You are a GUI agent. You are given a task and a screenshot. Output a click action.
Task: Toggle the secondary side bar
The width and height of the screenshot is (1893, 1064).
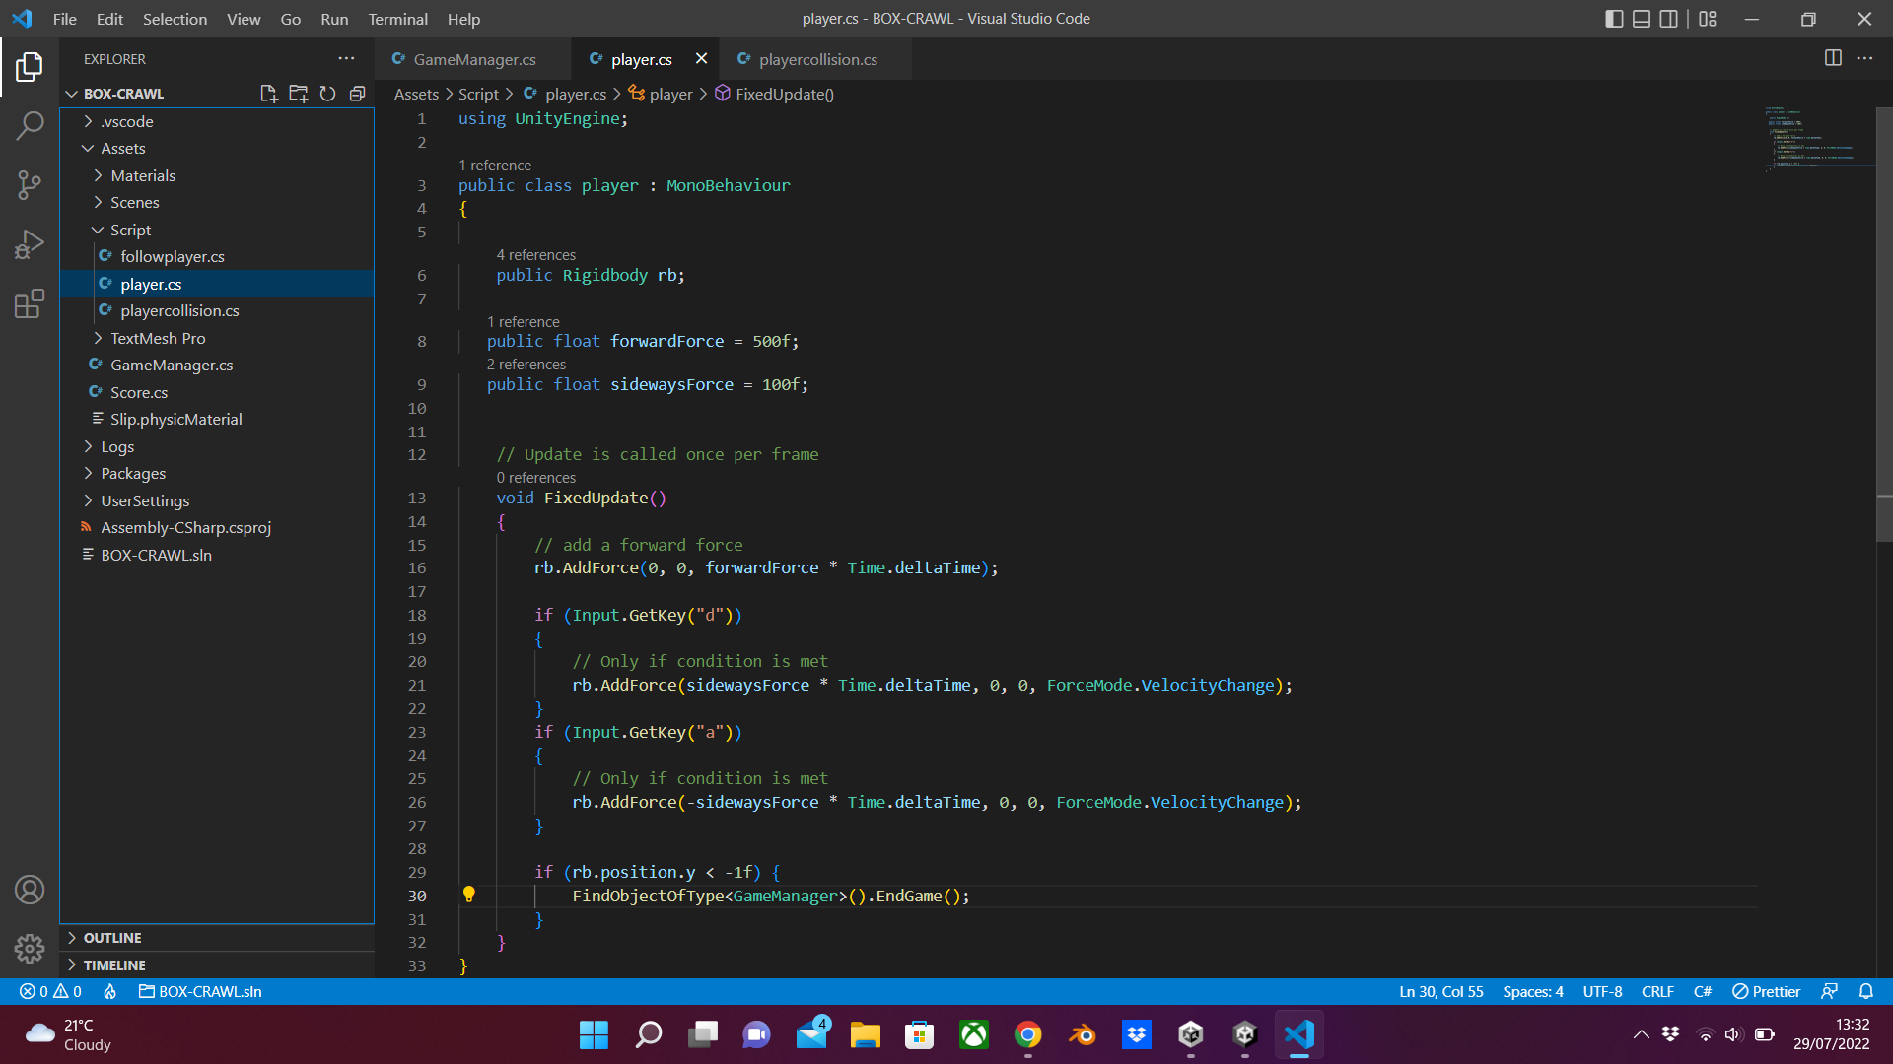[1668, 19]
